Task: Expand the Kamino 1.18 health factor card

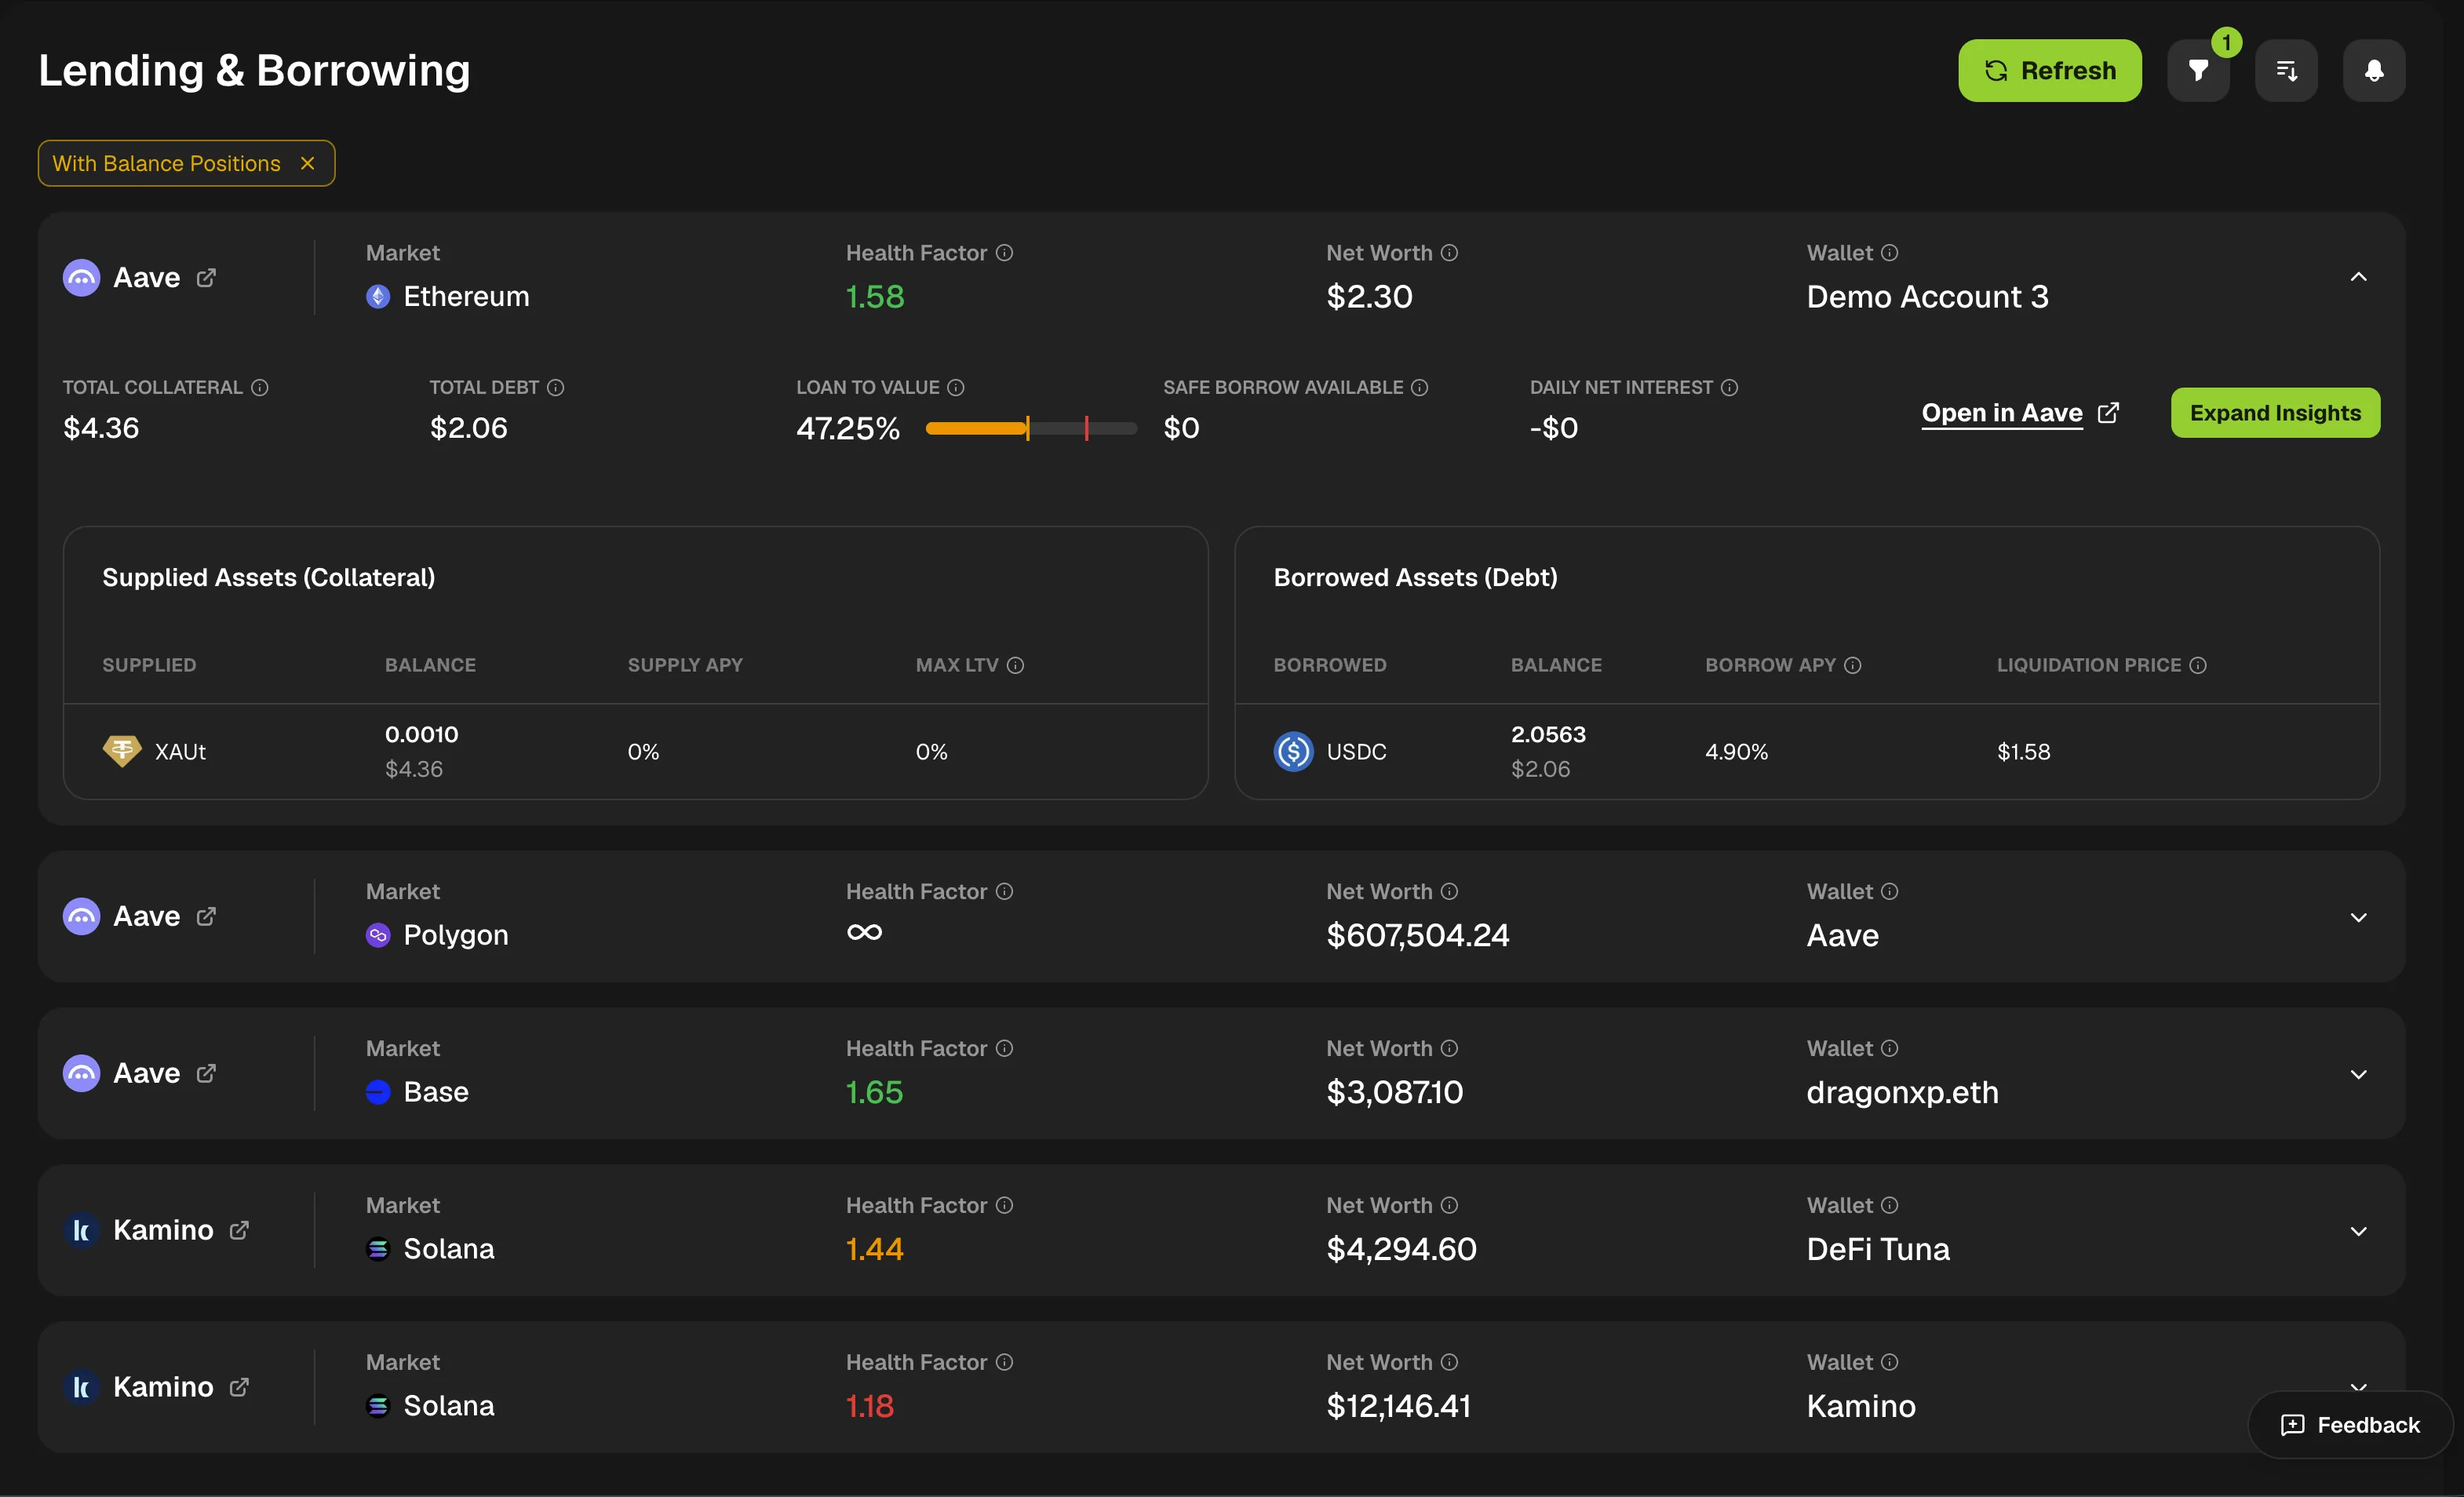Action: coord(2358,1386)
